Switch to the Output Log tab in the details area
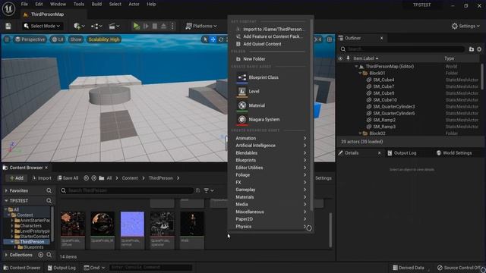The width and height of the screenshot is (486, 273). [x=402, y=153]
